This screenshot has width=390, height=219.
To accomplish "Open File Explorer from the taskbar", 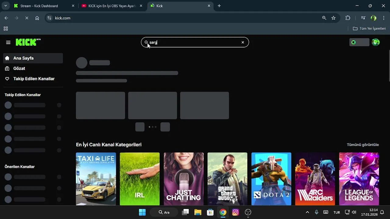I will click(x=198, y=212).
